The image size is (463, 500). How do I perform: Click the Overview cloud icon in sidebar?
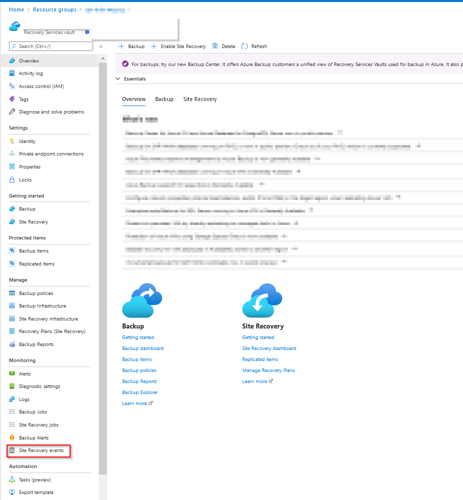12,60
